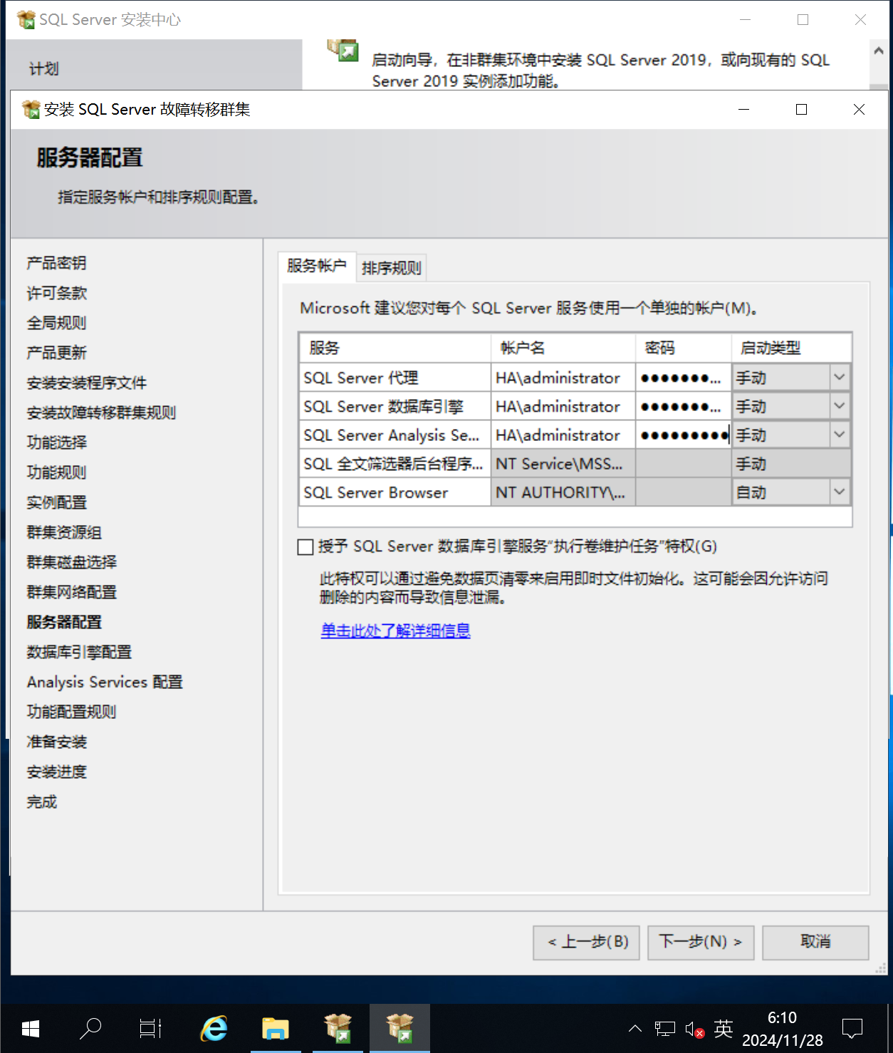Open network status tray icon
Image resolution: width=893 pixels, height=1053 pixels.
coord(664,1029)
